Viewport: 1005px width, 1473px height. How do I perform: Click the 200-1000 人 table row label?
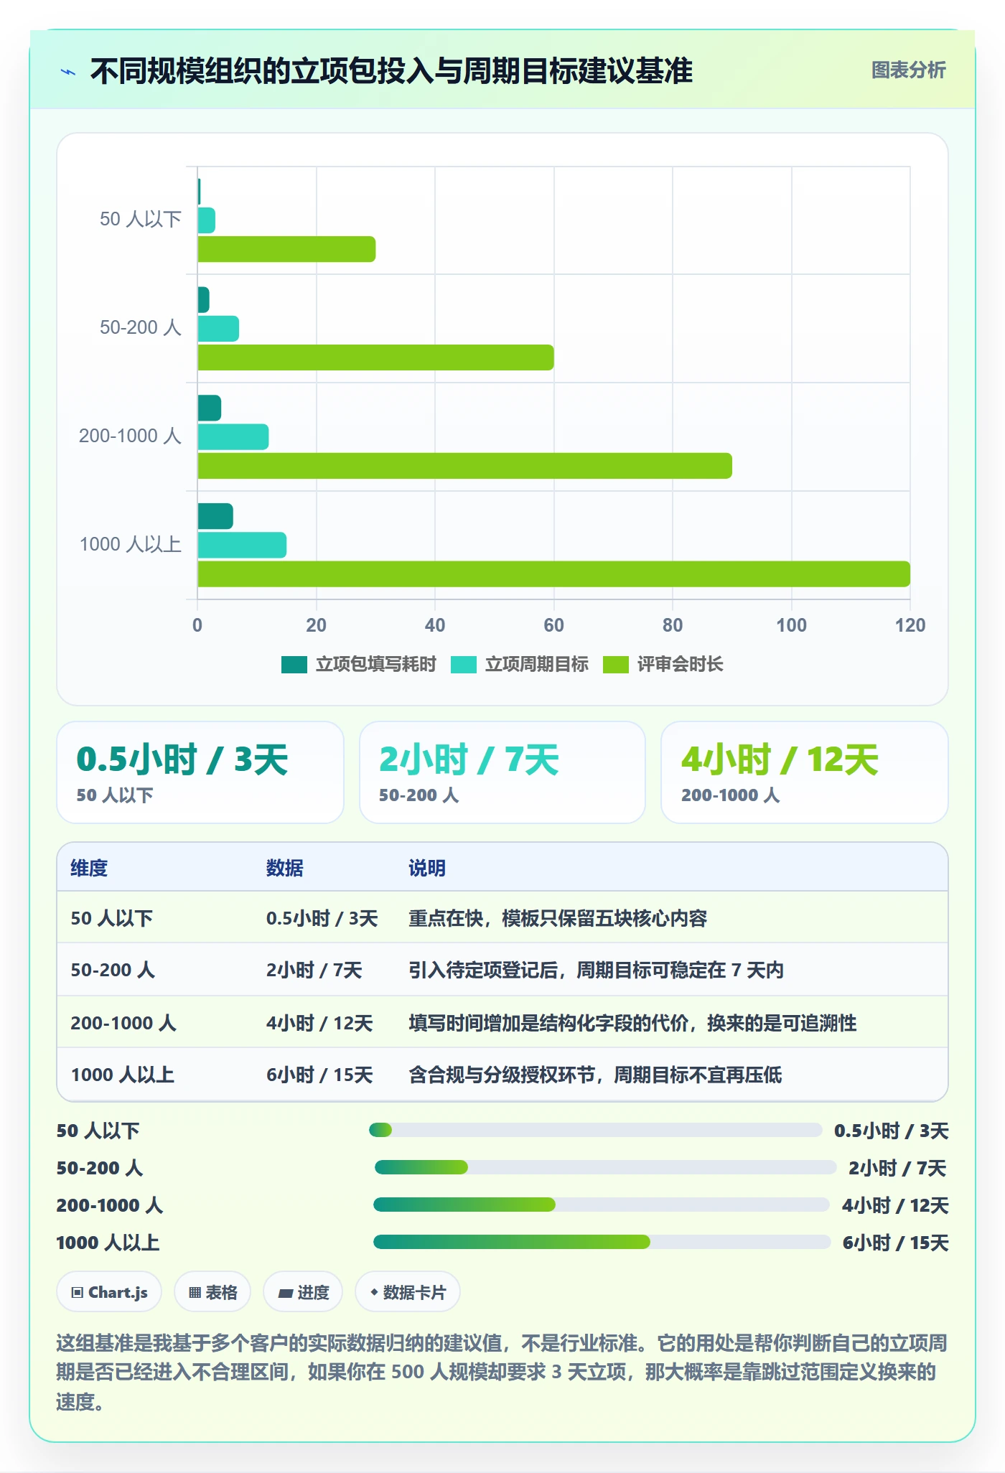point(123,1023)
